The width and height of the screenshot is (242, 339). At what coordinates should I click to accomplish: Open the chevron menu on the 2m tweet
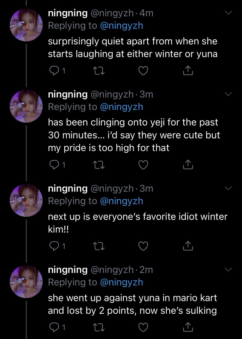tap(228, 270)
